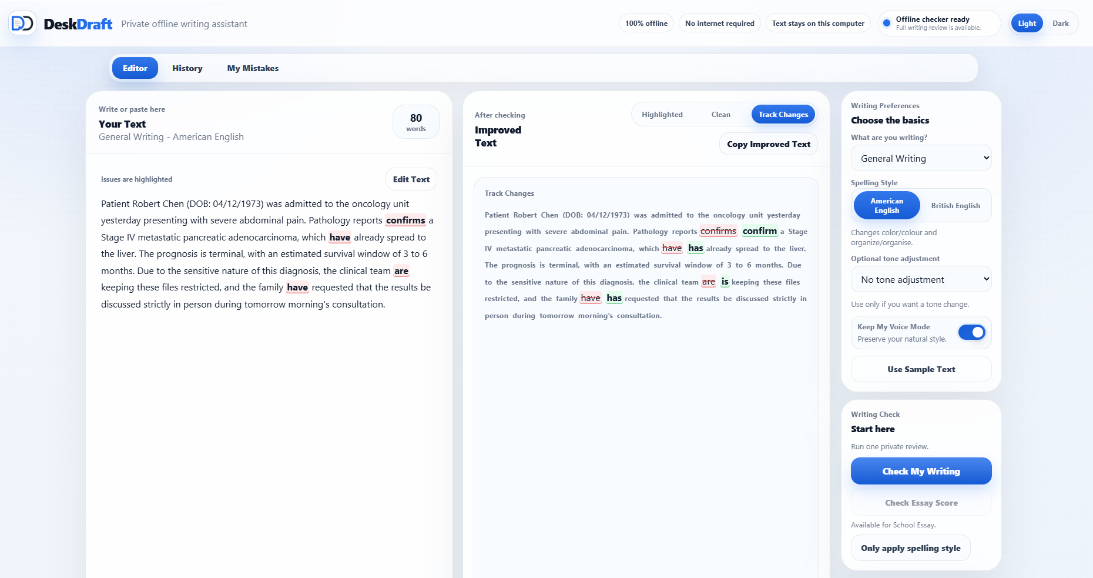Copy the improved text

tap(769, 144)
